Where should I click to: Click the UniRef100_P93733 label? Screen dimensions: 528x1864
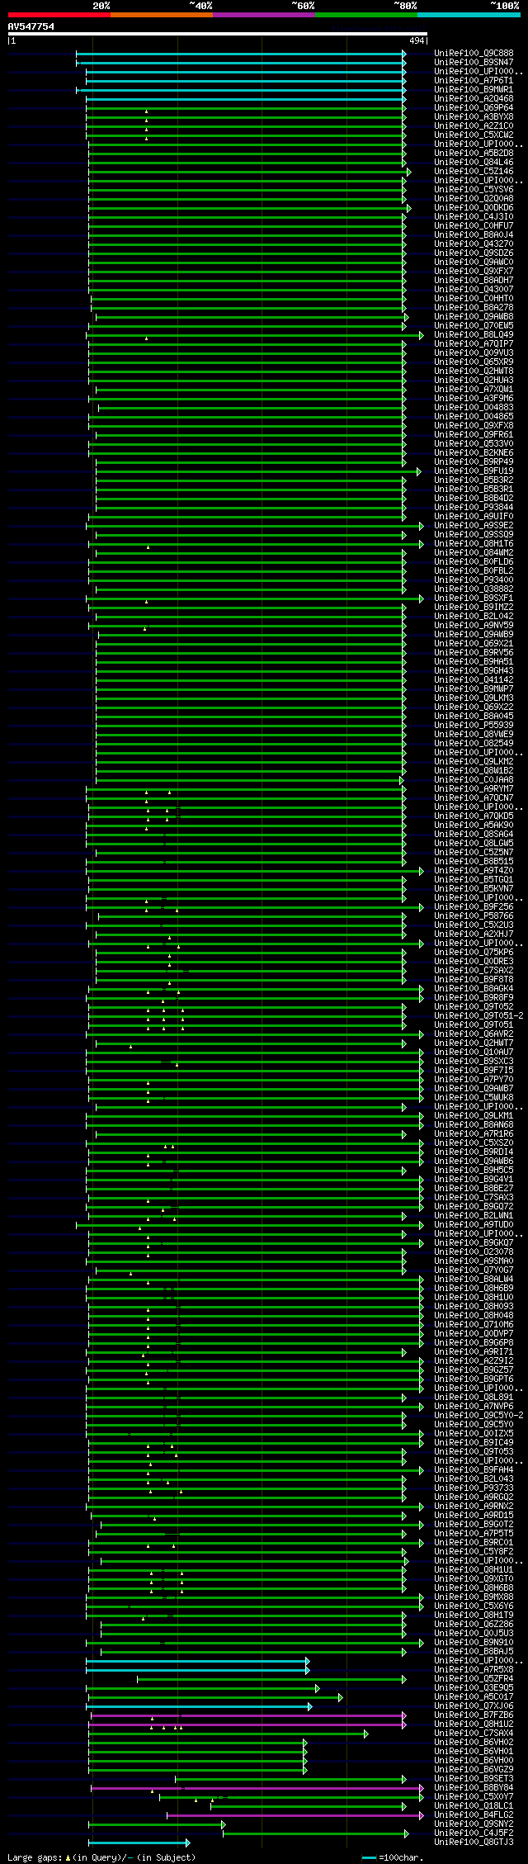pos(474,1488)
